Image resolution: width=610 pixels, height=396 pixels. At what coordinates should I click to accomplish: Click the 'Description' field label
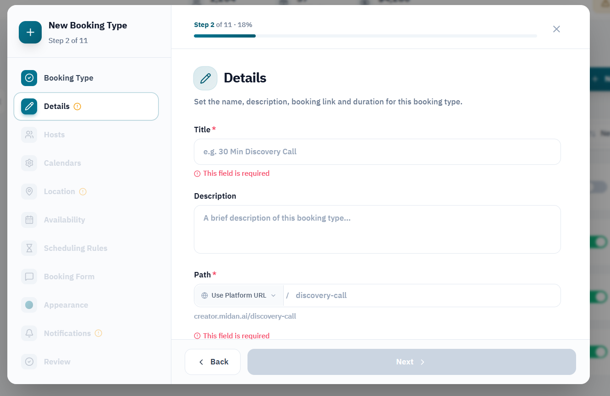pos(215,196)
